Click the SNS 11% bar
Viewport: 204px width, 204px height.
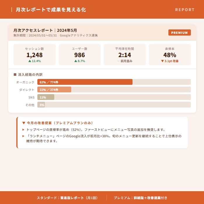pyautogui.click(x=46, y=97)
